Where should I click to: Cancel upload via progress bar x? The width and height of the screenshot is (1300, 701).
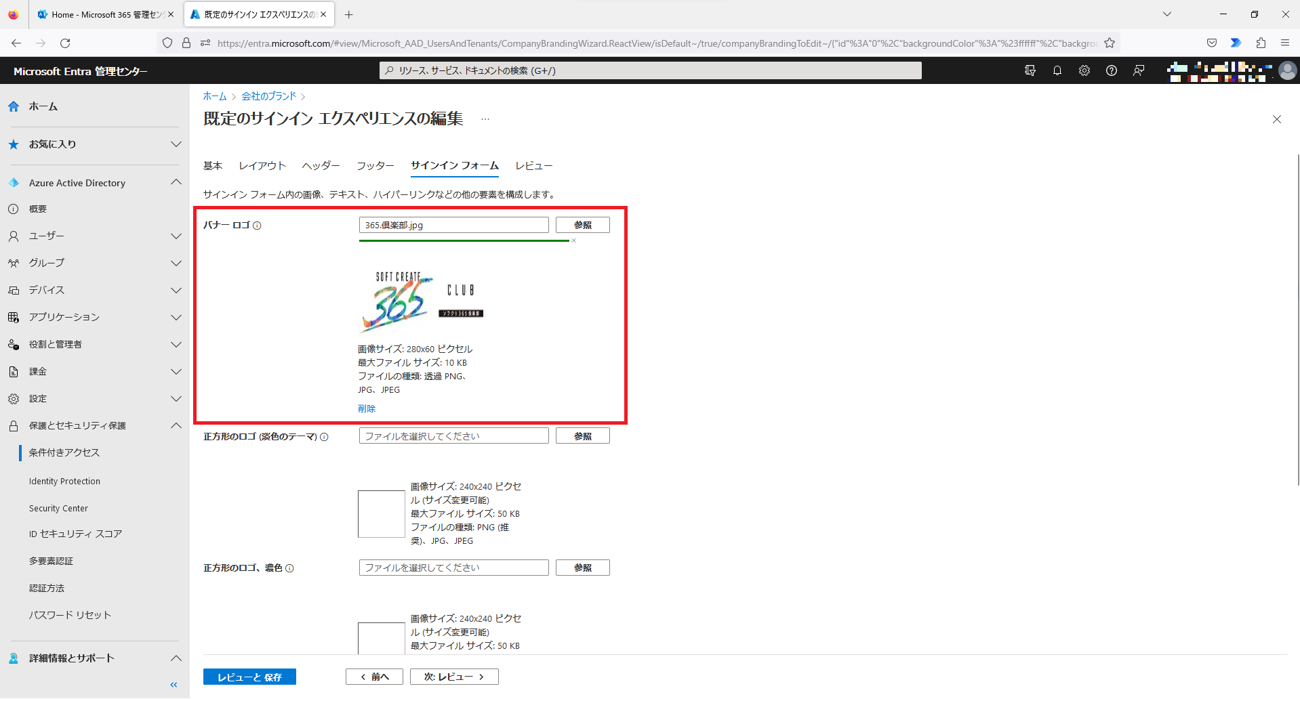coord(573,240)
